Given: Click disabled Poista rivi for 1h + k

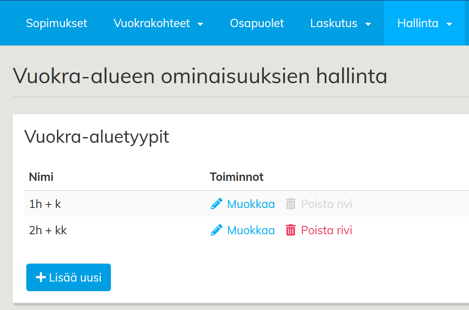Looking at the screenshot, I should tap(326, 204).
